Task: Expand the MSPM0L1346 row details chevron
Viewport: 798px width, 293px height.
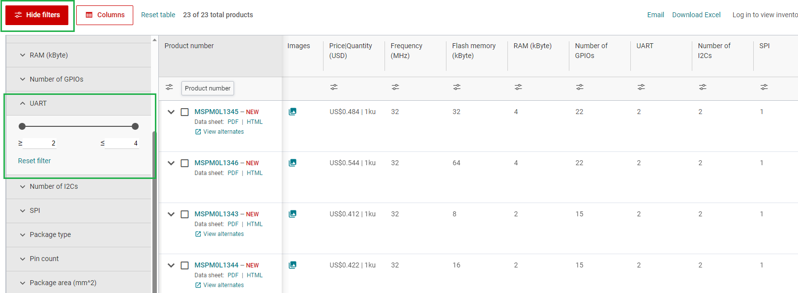Action: tap(171, 163)
